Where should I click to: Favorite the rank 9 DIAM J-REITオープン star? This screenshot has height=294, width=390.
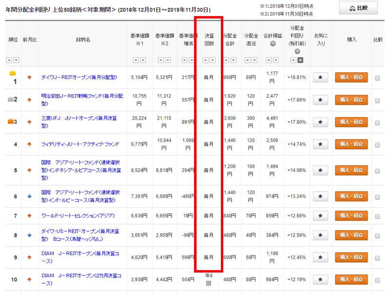(x=320, y=257)
